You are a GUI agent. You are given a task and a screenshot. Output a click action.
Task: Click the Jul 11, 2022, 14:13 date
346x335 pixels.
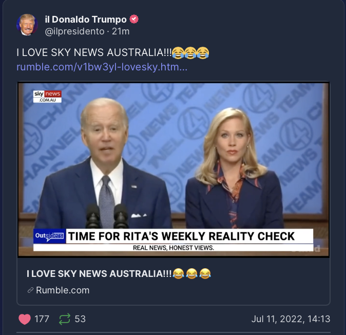click(291, 319)
